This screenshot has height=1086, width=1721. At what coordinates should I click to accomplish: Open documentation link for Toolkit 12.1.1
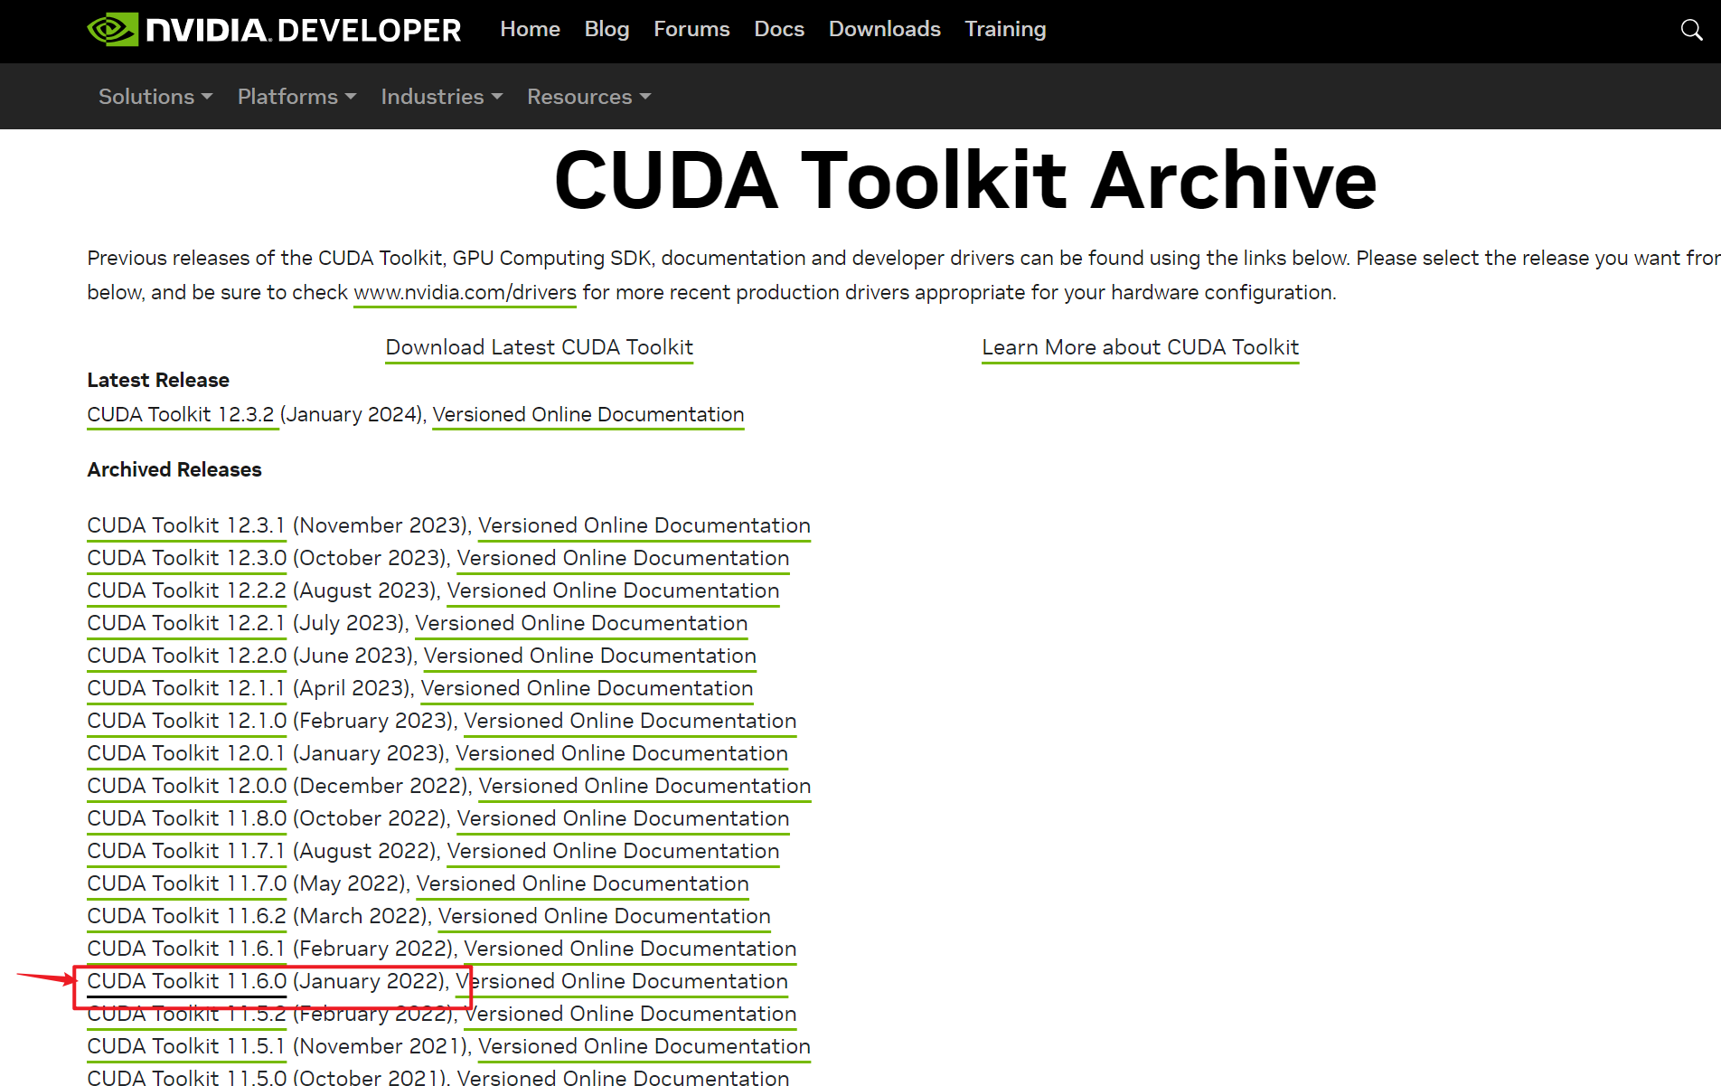pyautogui.click(x=588, y=689)
